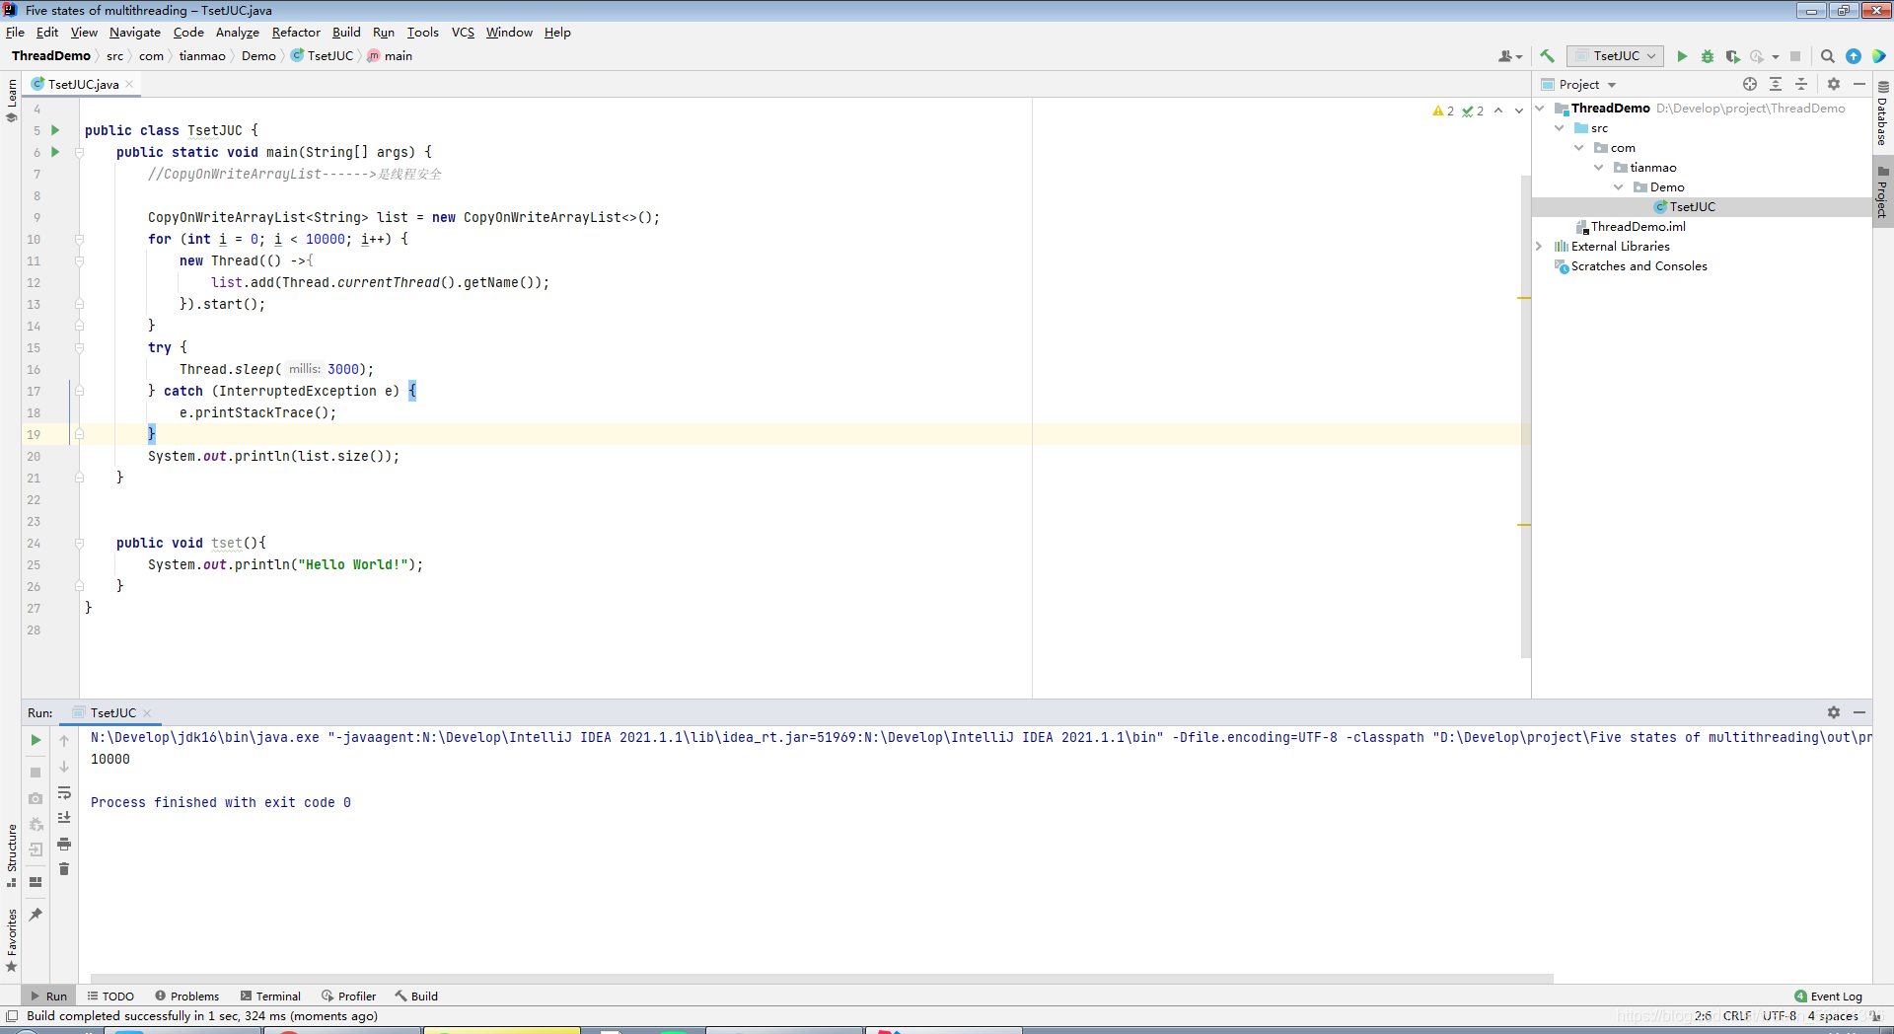
Task: Collapse all nodes in the Project panel
Action: 1802,84
